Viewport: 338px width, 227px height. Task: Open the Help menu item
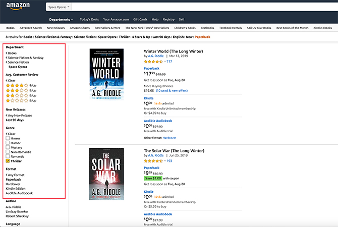point(155,19)
